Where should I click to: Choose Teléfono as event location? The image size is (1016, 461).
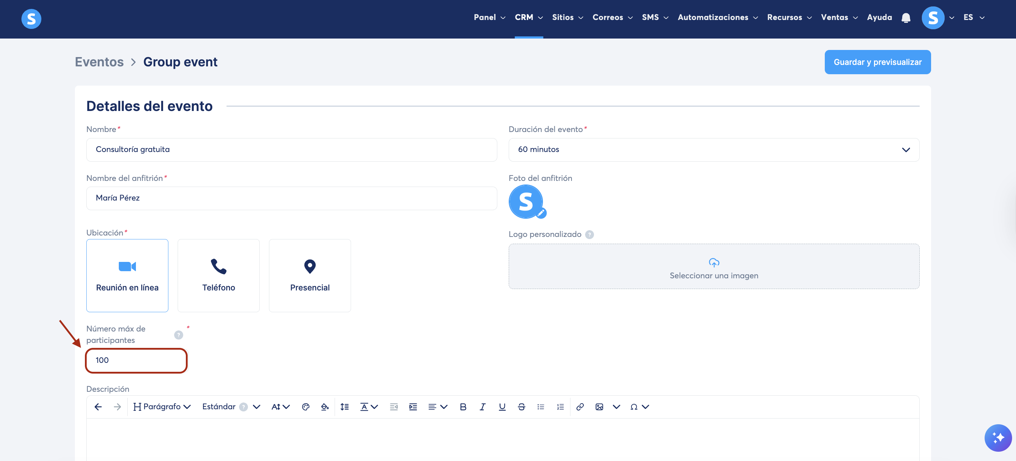[218, 275]
